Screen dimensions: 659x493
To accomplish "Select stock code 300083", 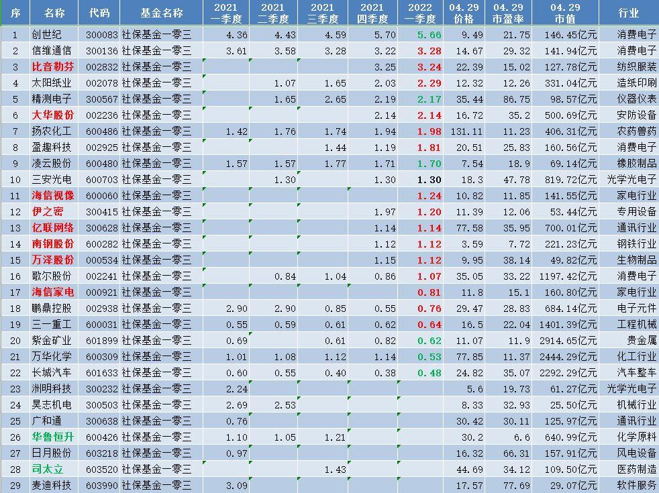I will click(102, 35).
